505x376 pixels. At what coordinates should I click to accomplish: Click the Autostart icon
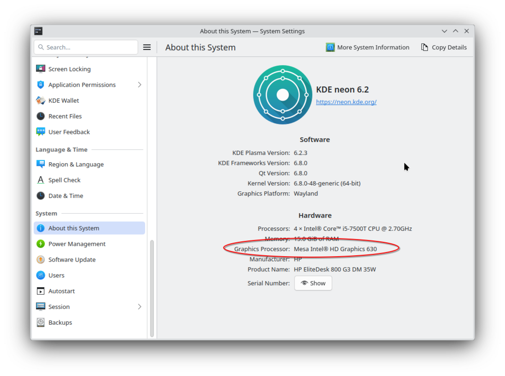point(40,291)
